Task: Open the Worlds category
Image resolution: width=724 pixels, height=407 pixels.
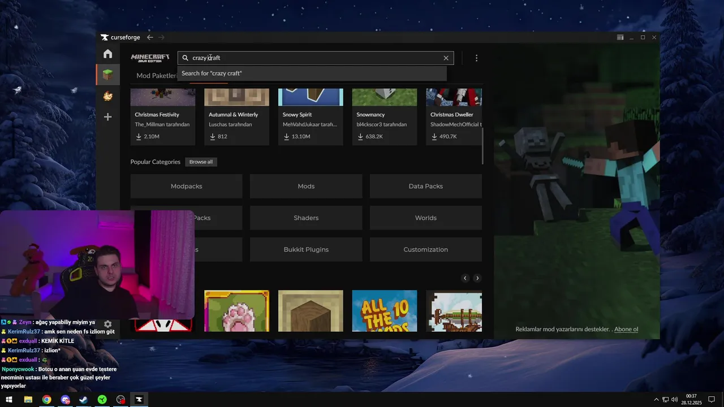Action: pyautogui.click(x=426, y=218)
